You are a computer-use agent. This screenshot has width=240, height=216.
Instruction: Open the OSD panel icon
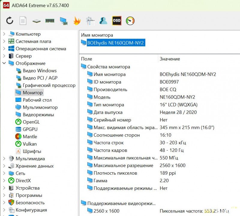tap(117, 20)
